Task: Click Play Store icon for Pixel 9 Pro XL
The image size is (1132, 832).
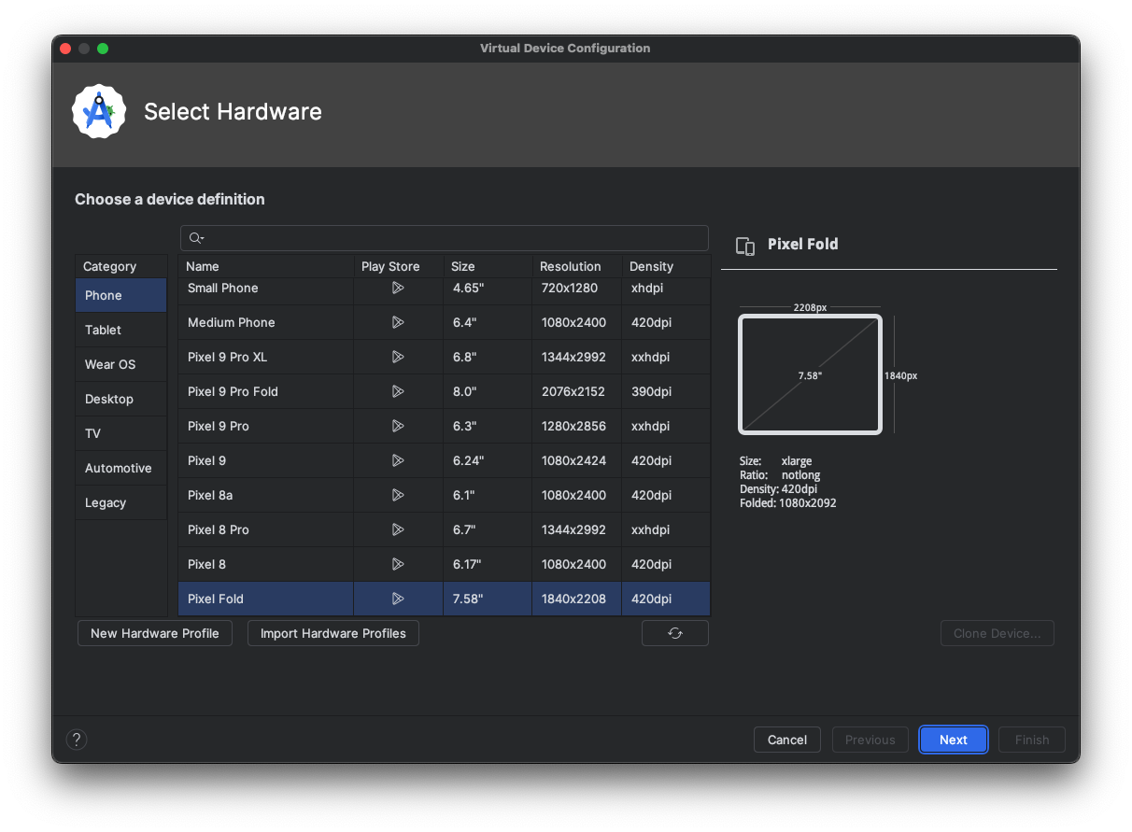Action: tap(398, 357)
